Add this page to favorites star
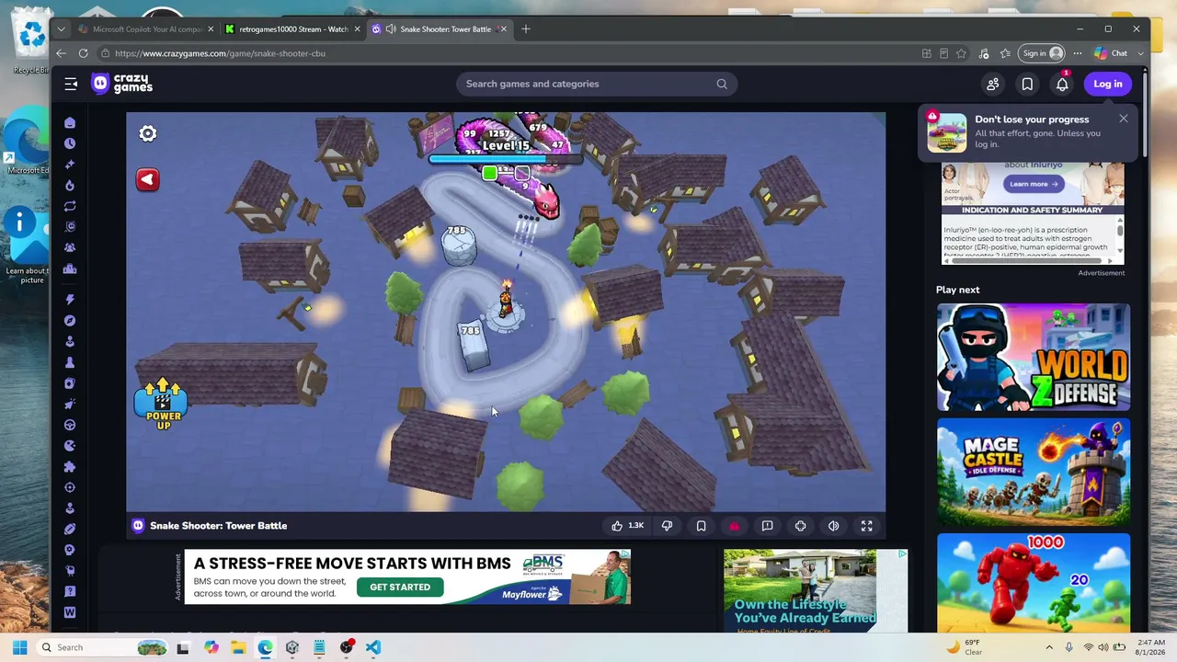This screenshot has height=662, width=1177. coord(961,53)
